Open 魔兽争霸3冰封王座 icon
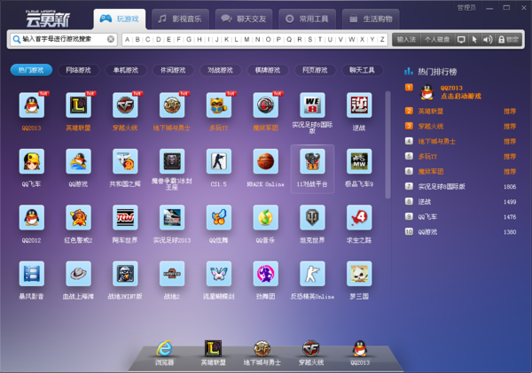 (172, 161)
